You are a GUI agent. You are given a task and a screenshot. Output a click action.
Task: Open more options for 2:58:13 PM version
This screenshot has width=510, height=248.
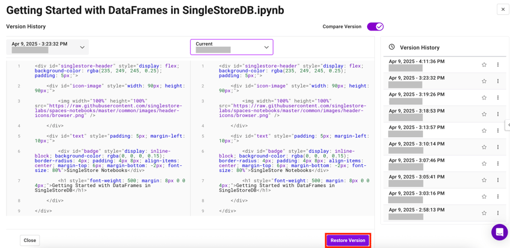tap(497, 213)
